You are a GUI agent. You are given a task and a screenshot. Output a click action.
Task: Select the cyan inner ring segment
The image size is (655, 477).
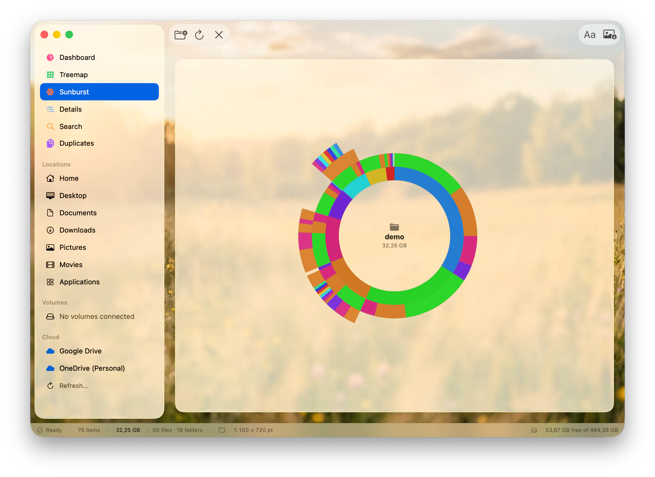click(x=356, y=186)
